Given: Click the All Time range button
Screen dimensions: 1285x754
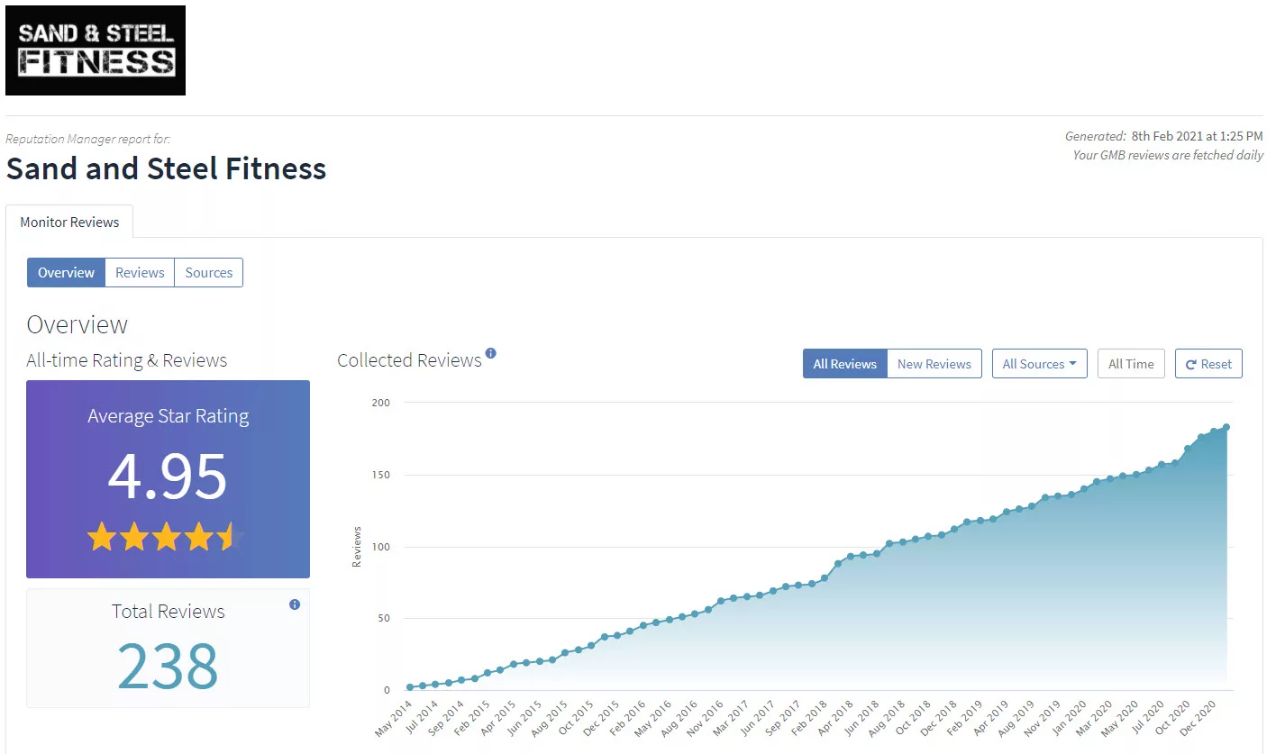Looking at the screenshot, I should pyautogui.click(x=1131, y=364).
